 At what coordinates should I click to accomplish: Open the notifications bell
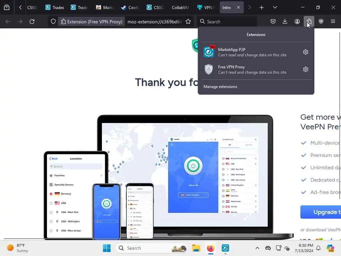pos(318,248)
